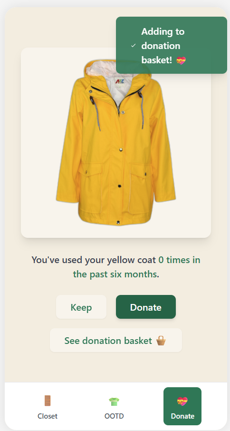Click the coat's left flap pocket
The height and width of the screenshot is (431, 230).
[90, 188]
